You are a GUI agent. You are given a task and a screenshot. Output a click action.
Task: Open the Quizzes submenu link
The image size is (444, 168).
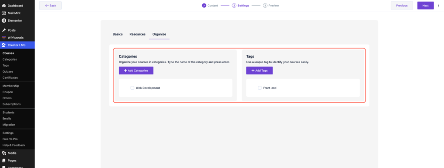pos(8,71)
